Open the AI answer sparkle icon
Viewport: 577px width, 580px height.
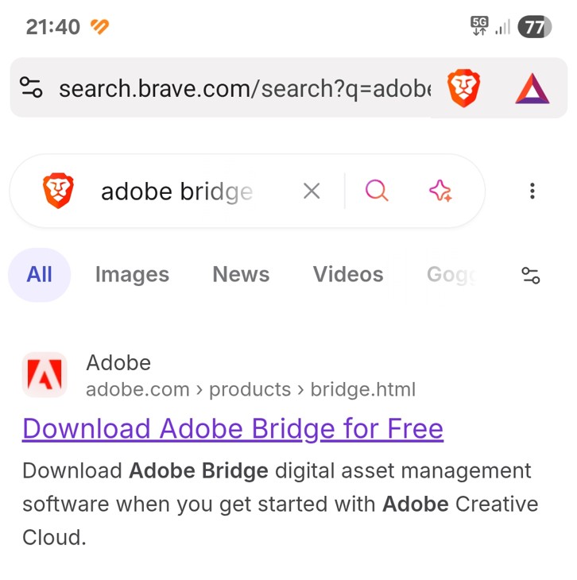440,191
